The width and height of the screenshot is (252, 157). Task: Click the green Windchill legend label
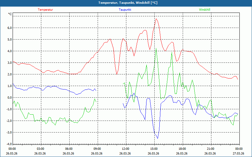205,10
